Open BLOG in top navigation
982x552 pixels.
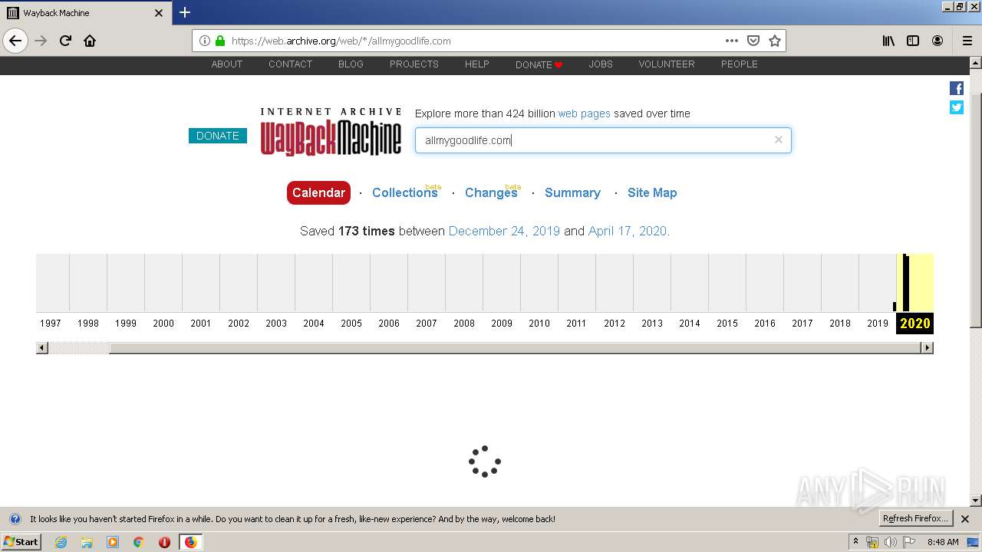351,64
